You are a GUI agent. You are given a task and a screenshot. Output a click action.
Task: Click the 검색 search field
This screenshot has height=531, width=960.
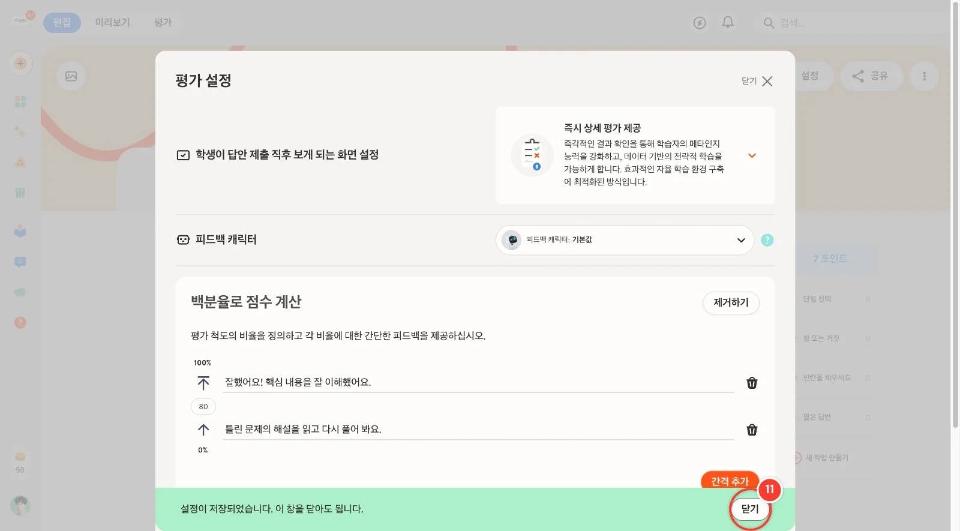[852, 23]
